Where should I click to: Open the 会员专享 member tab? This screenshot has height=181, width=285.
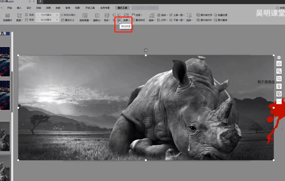(x=105, y=8)
